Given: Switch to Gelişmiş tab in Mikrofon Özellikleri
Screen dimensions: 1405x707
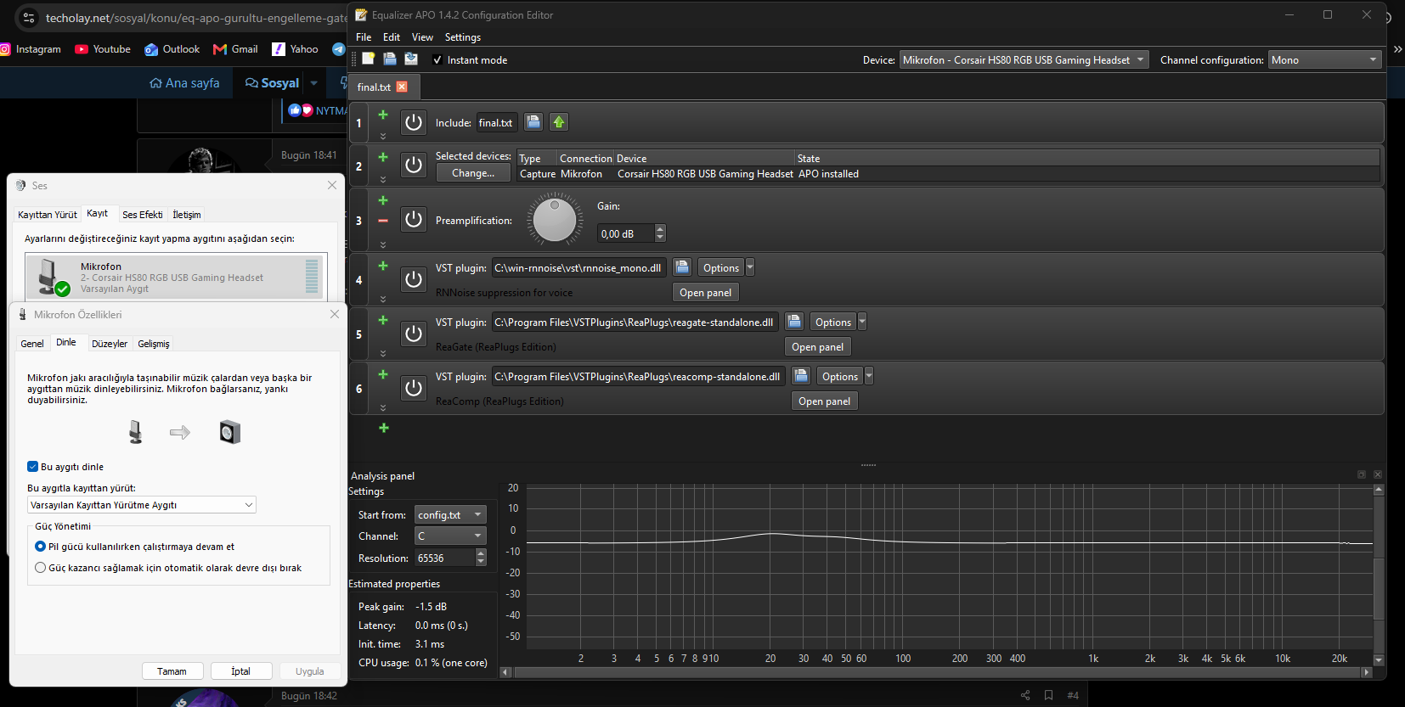Looking at the screenshot, I should click(x=154, y=344).
